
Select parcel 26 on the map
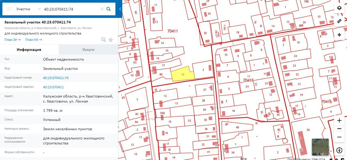[308, 130]
